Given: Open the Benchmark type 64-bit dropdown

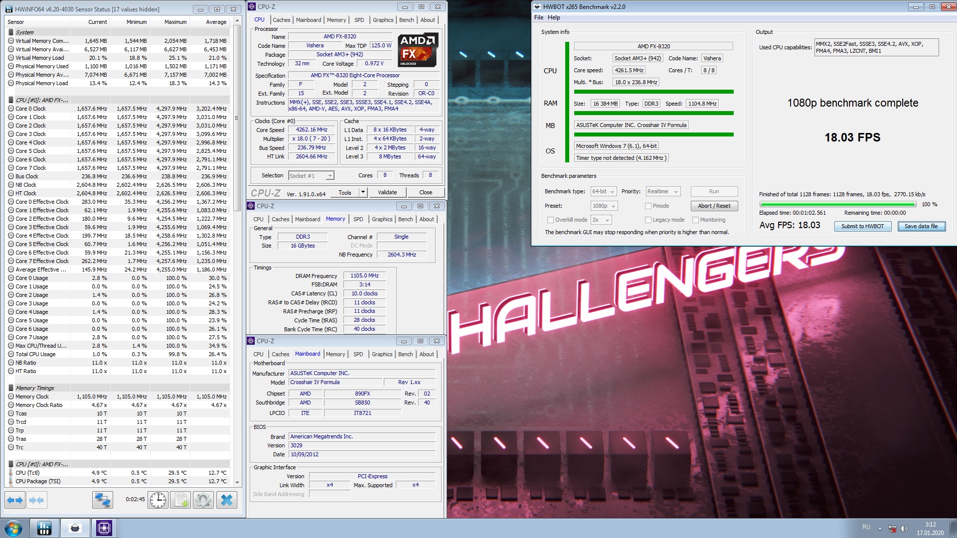Looking at the screenshot, I should (604, 192).
